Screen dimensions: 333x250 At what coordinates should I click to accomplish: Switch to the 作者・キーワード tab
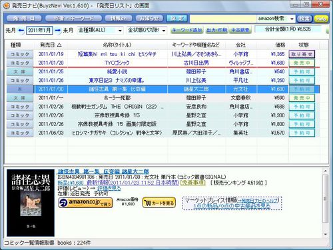pos(73,19)
